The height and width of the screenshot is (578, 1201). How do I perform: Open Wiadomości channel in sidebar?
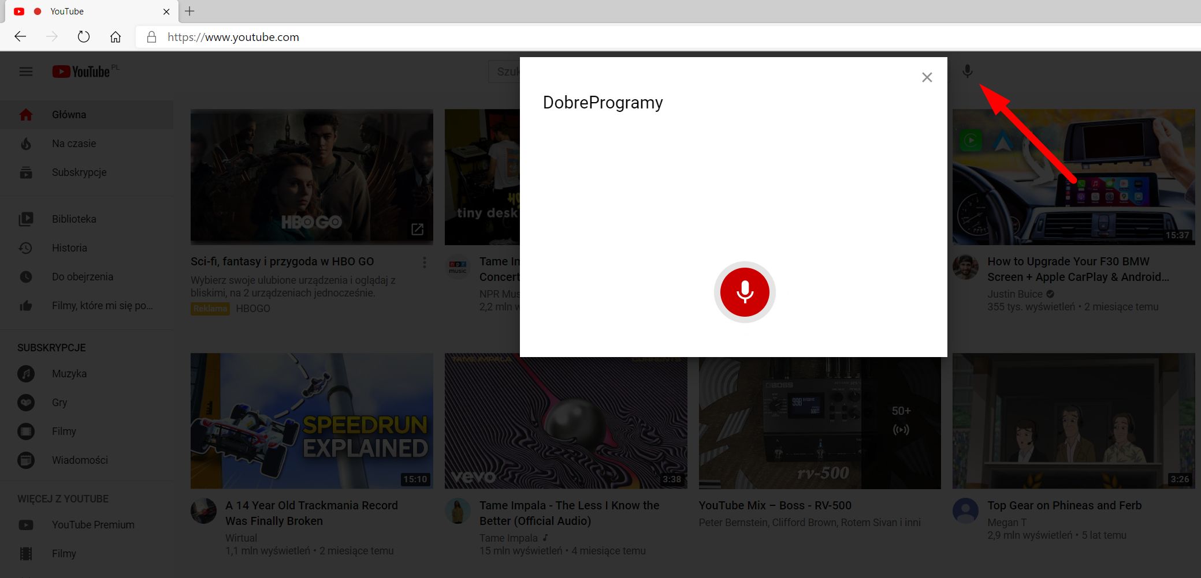(79, 460)
